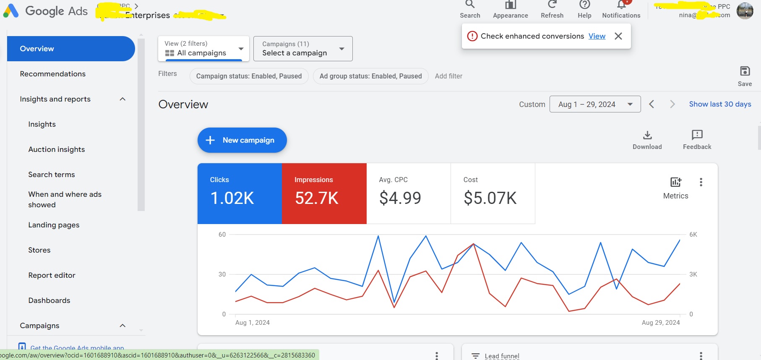Expand the All campaigns view dropdown
The height and width of the screenshot is (360, 761).
coord(204,49)
